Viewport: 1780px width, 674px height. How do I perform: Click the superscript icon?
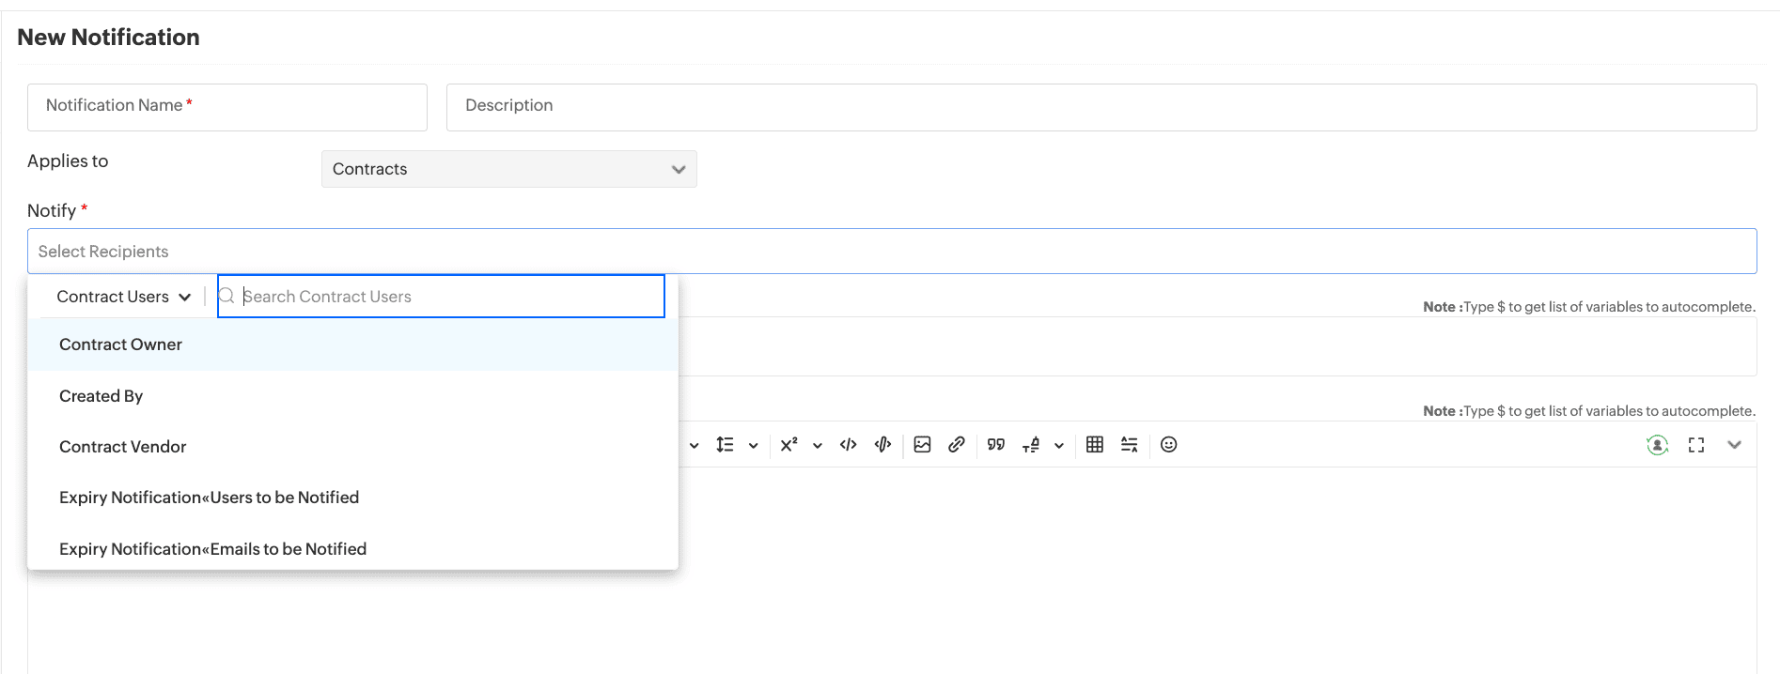click(x=789, y=445)
